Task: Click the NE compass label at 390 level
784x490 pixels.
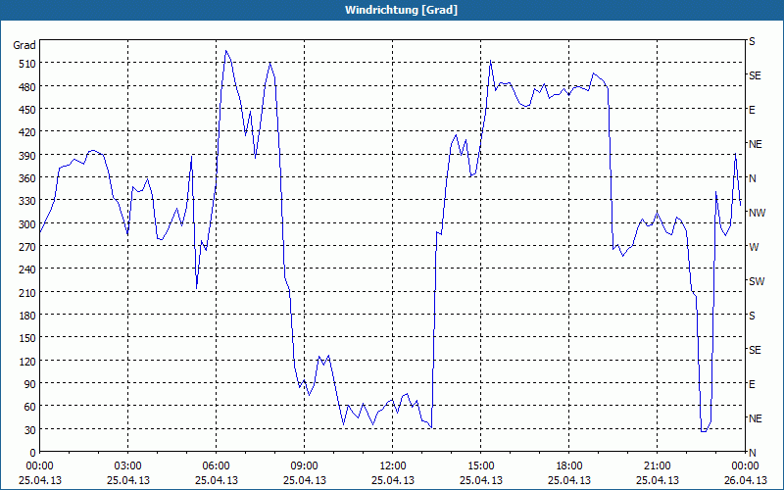Action: pos(755,144)
